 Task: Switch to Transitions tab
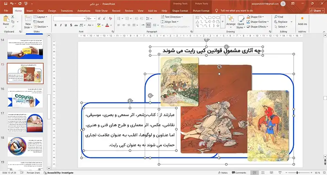point(67,11)
